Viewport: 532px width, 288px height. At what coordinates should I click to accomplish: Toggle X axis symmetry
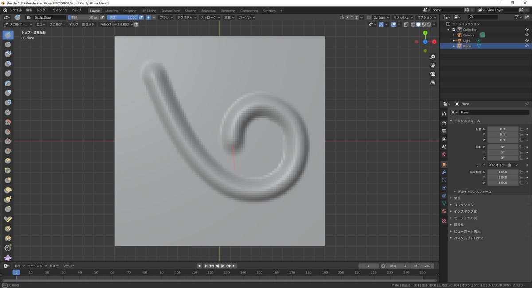[x=348, y=17]
